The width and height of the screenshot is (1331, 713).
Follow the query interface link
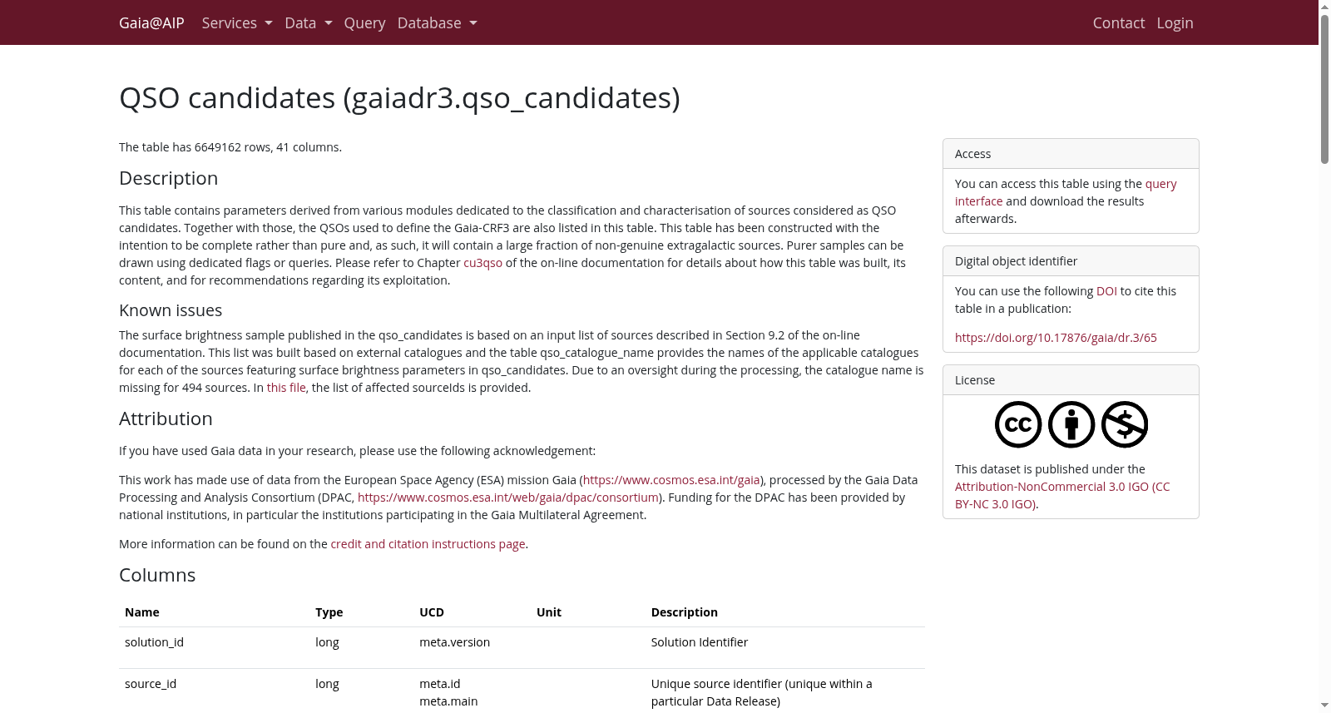(1066, 192)
